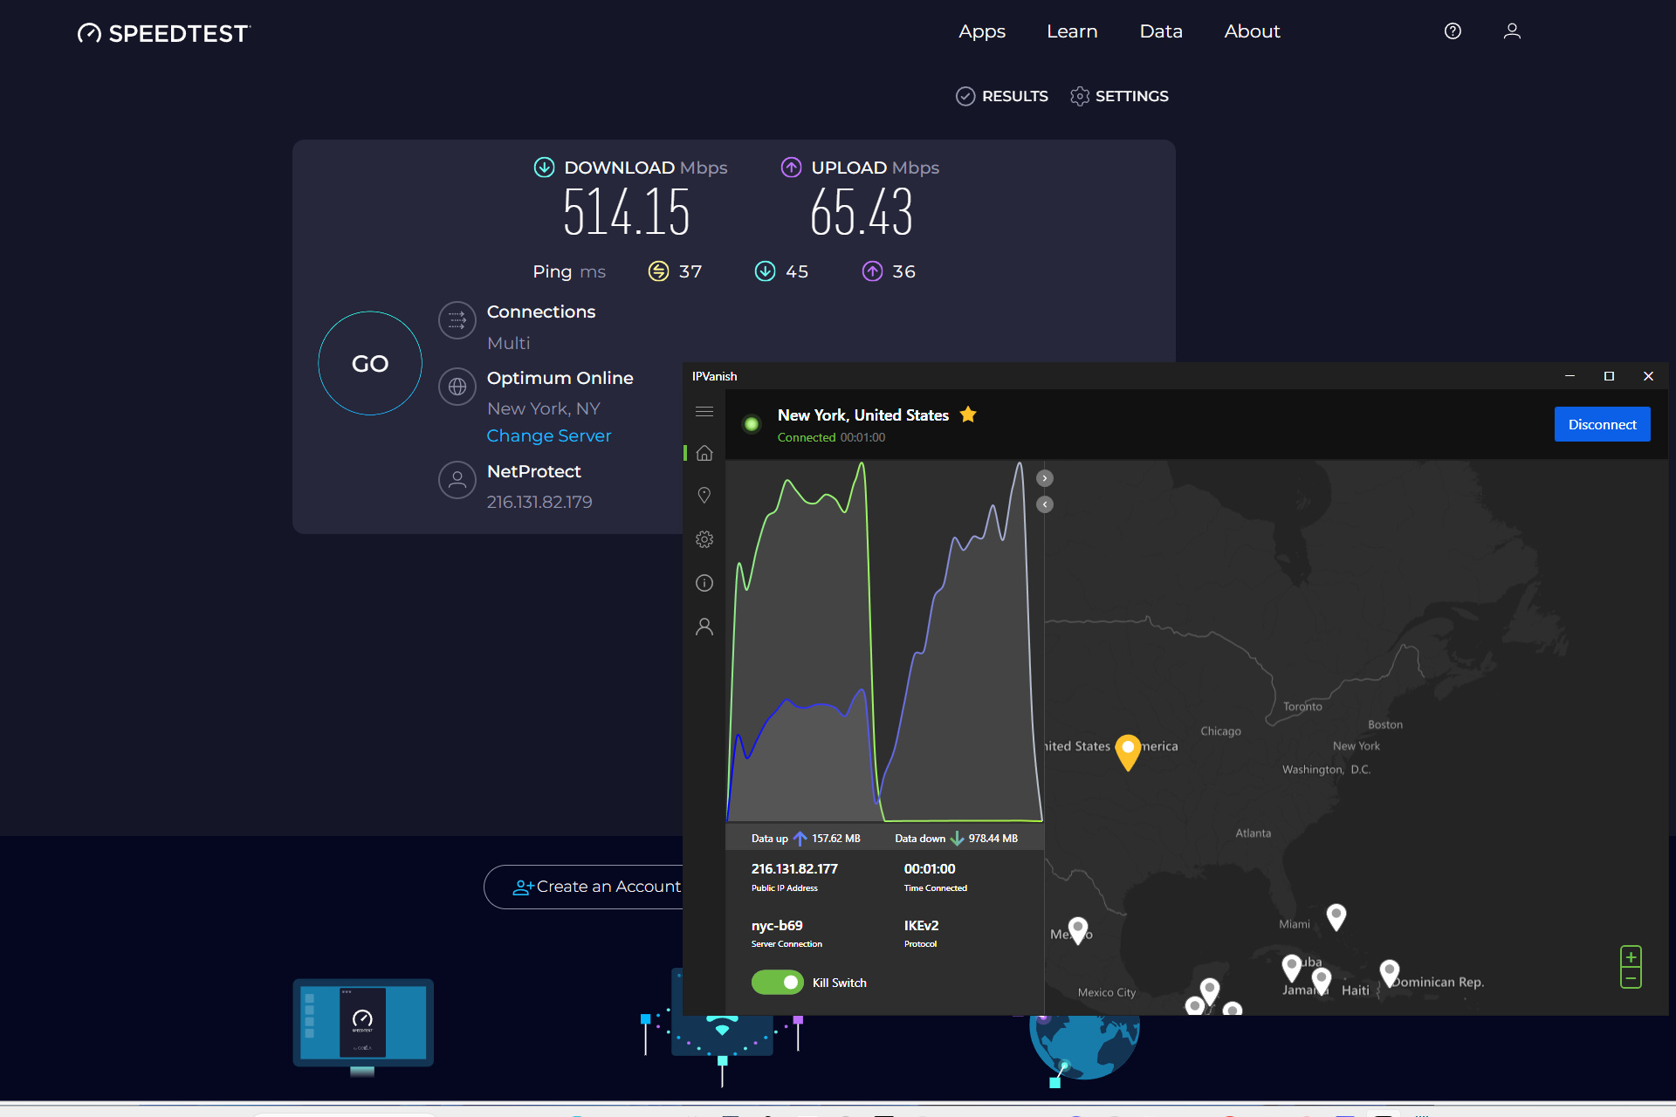Image resolution: width=1676 pixels, height=1117 pixels.
Task: Open IPVanish info section
Action: pos(704,583)
